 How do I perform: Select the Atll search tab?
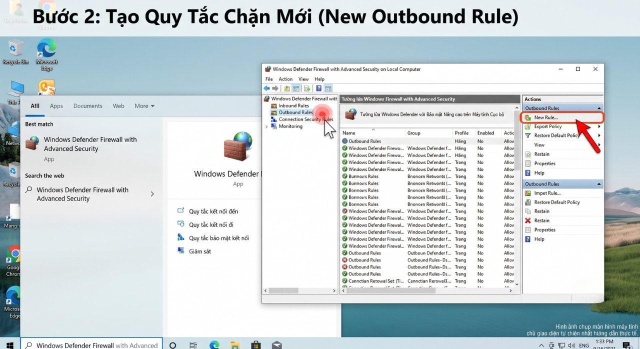[35, 106]
